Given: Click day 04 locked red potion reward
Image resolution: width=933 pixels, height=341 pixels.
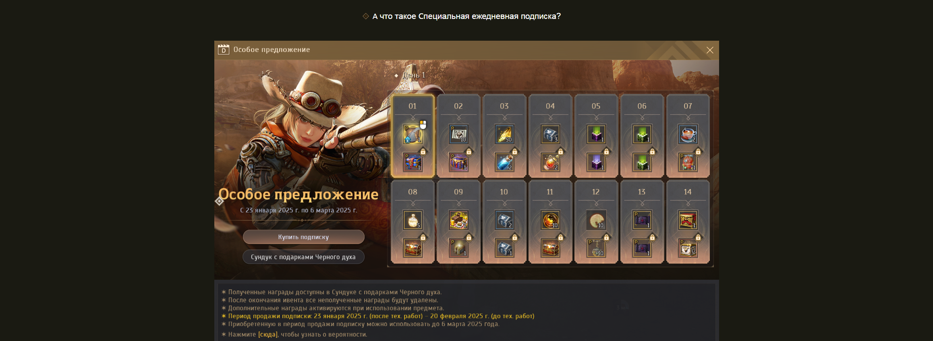Looking at the screenshot, I should (550, 162).
